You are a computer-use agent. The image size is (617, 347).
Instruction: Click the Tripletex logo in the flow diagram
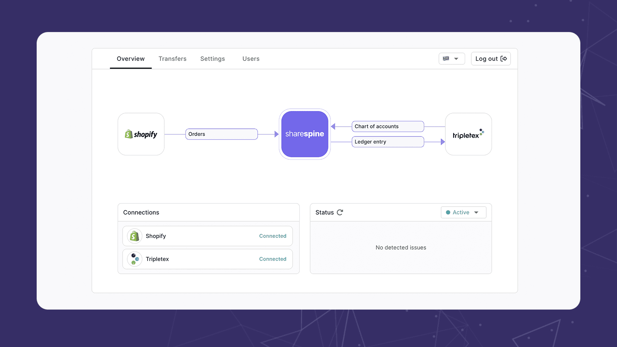468,134
